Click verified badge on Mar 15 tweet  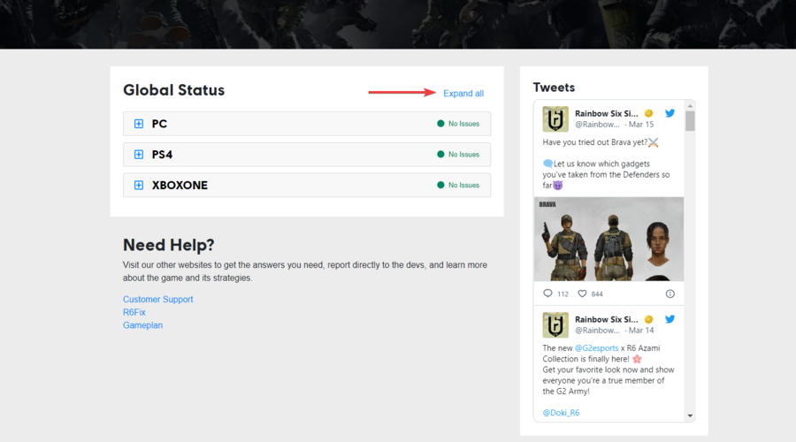tap(649, 113)
